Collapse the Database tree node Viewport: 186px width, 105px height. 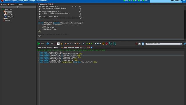[x=3, y=11]
